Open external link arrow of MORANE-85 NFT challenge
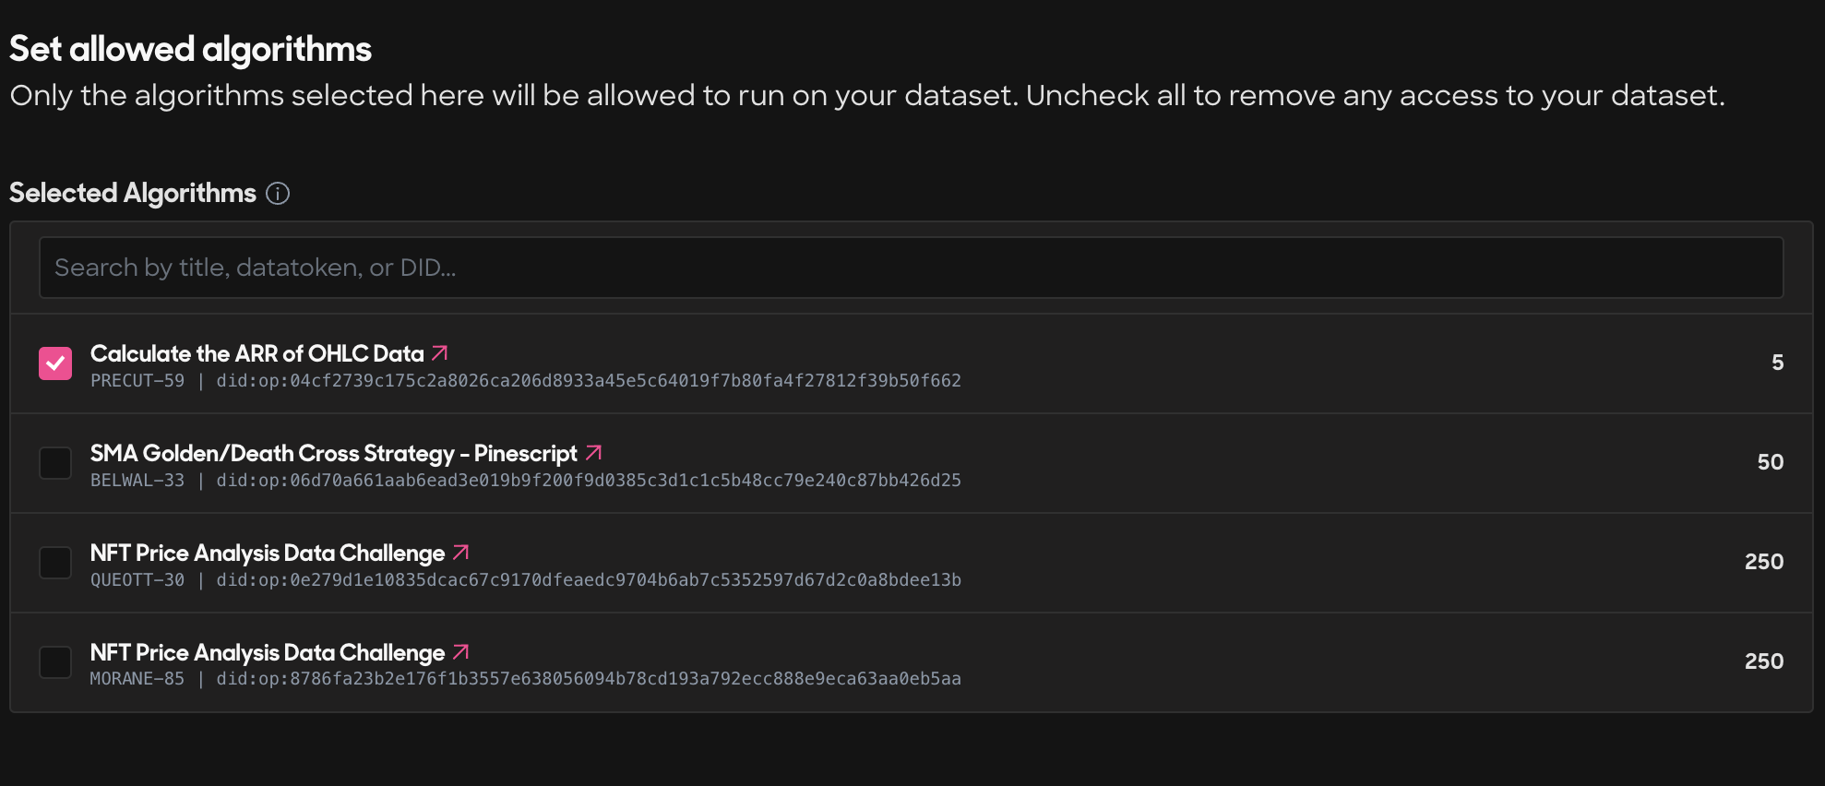 461,652
